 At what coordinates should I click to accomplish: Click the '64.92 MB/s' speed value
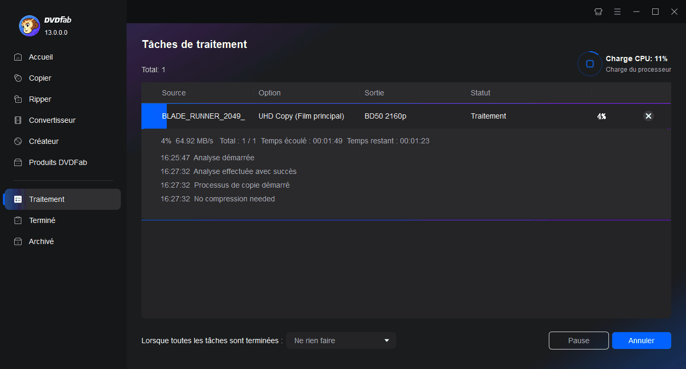point(194,141)
